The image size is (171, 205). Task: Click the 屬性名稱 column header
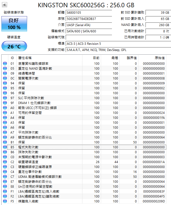(x=49, y=58)
